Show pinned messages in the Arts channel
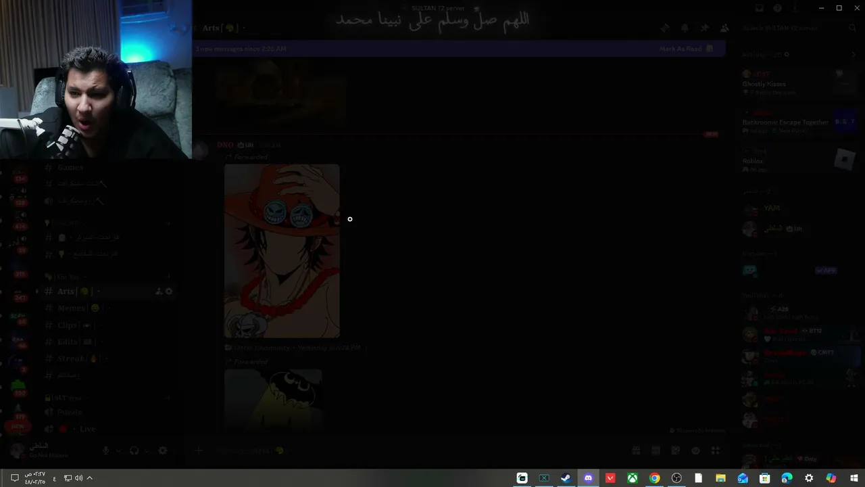Image resolution: width=865 pixels, height=487 pixels. [704, 28]
